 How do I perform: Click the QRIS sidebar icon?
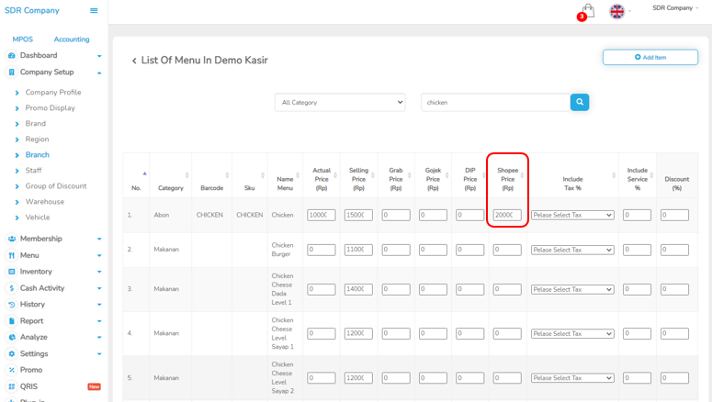pos(12,386)
